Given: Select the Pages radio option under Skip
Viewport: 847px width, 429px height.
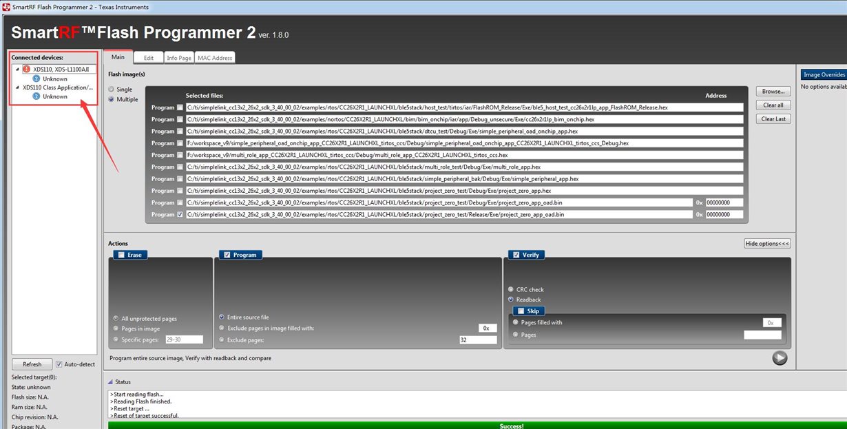Looking at the screenshot, I should pyautogui.click(x=515, y=335).
